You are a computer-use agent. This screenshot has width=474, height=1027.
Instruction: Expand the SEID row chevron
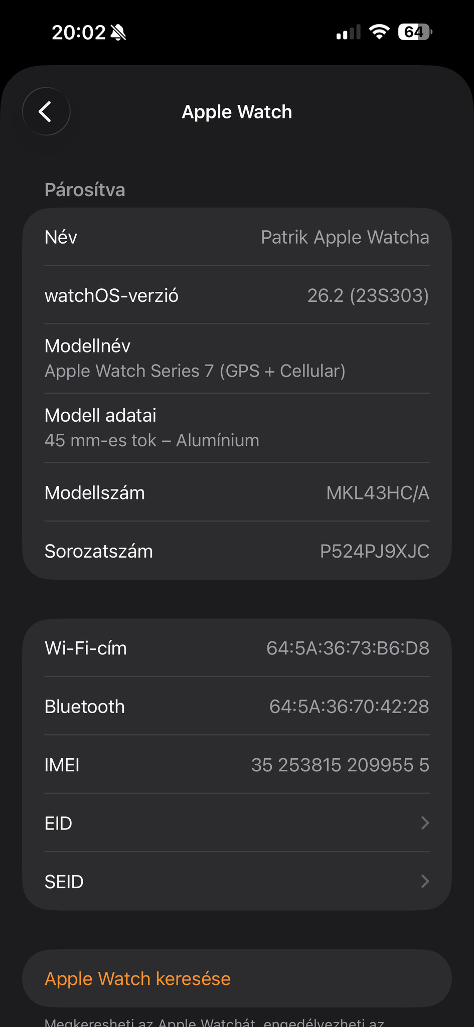[x=425, y=881]
